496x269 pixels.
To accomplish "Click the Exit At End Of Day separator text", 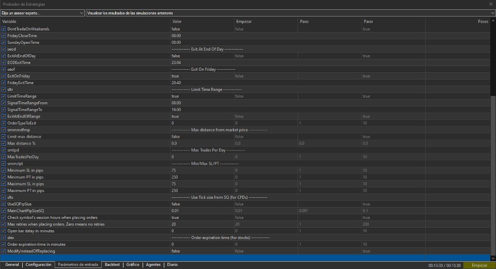I will tap(207, 49).
